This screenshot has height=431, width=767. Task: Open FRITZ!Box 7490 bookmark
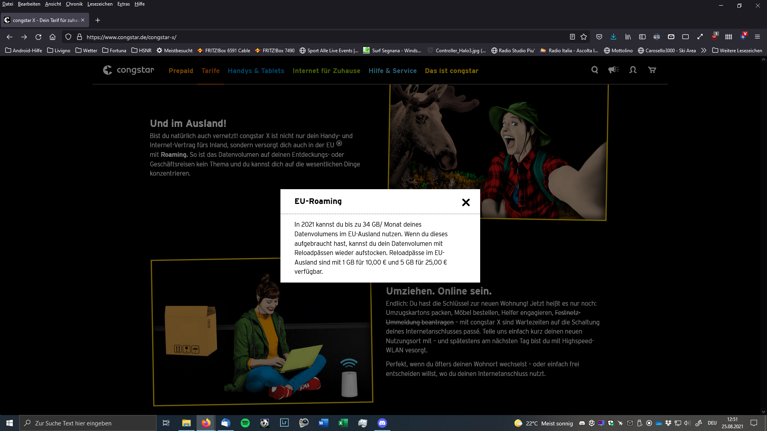click(x=275, y=50)
